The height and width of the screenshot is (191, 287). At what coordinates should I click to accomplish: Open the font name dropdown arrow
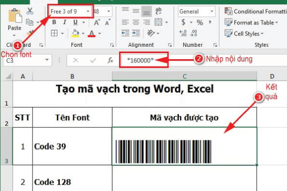point(88,11)
